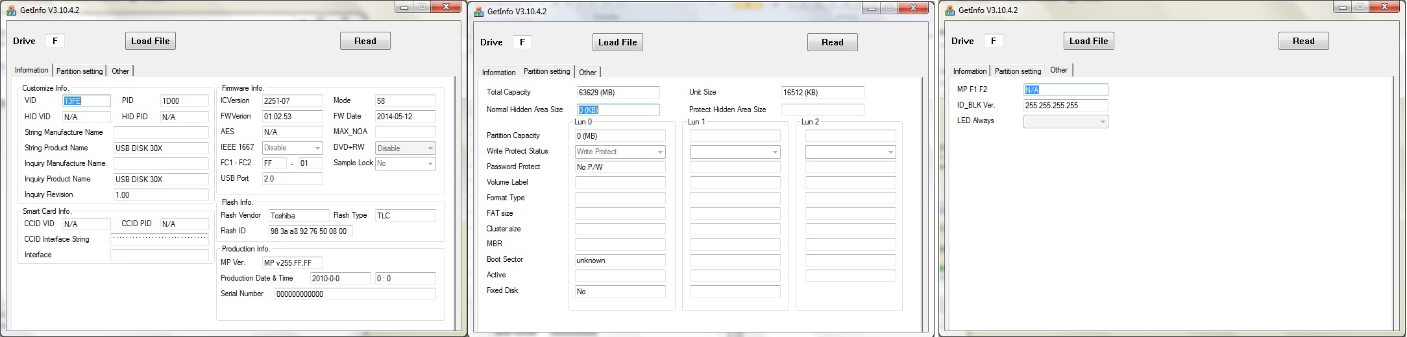Click CCID VID field
This screenshot has height=337, width=1407.
tap(86, 224)
